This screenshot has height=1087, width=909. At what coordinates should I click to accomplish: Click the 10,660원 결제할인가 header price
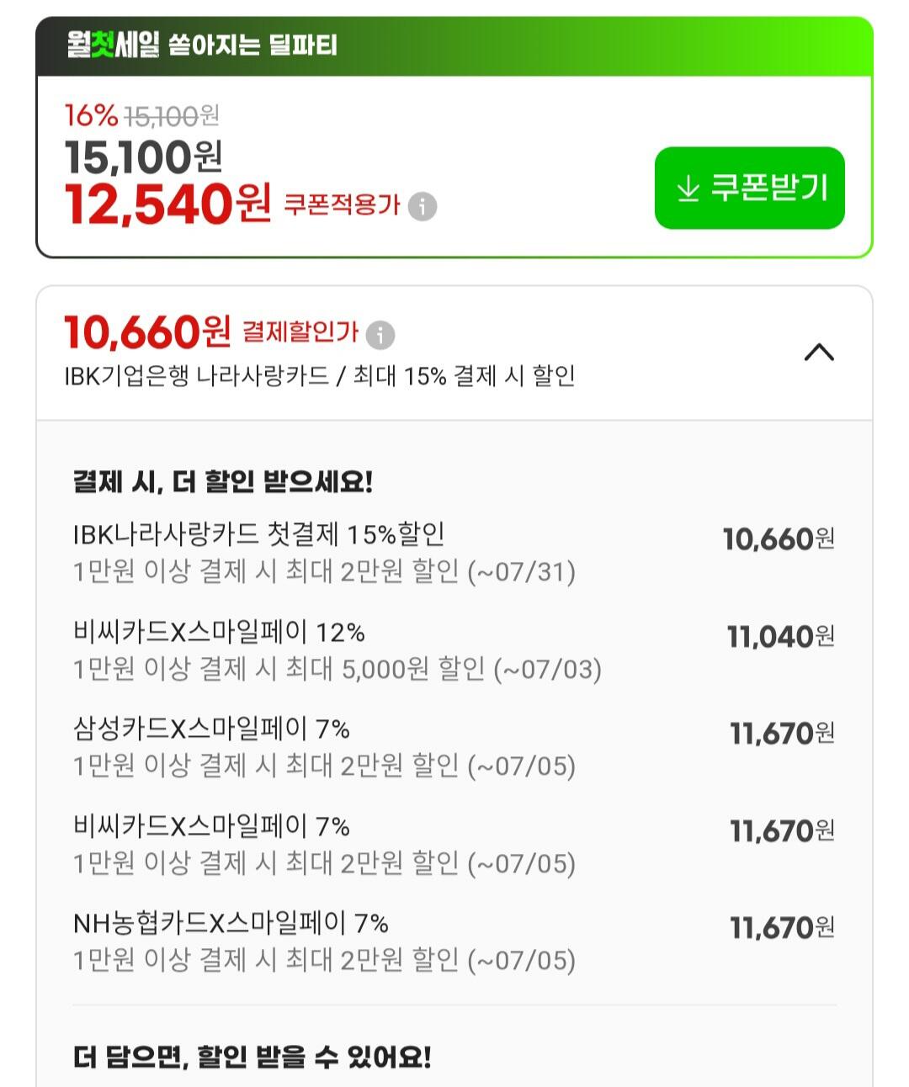click(147, 332)
